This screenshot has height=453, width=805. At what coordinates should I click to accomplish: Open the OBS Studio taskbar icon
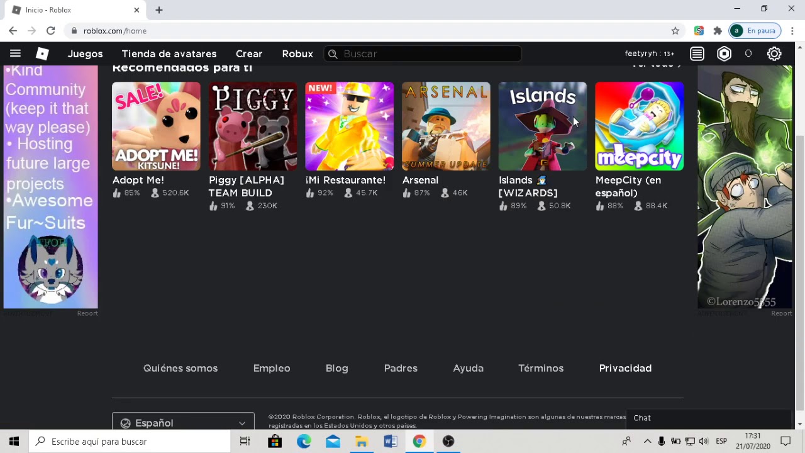pyautogui.click(x=448, y=441)
